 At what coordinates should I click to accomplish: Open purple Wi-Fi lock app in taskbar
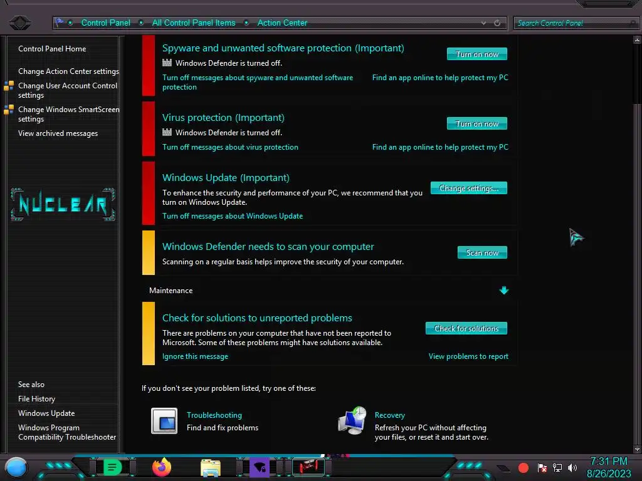(x=259, y=467)
